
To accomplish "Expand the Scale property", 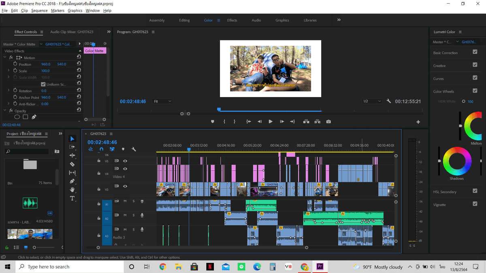I will coord(9,71).
